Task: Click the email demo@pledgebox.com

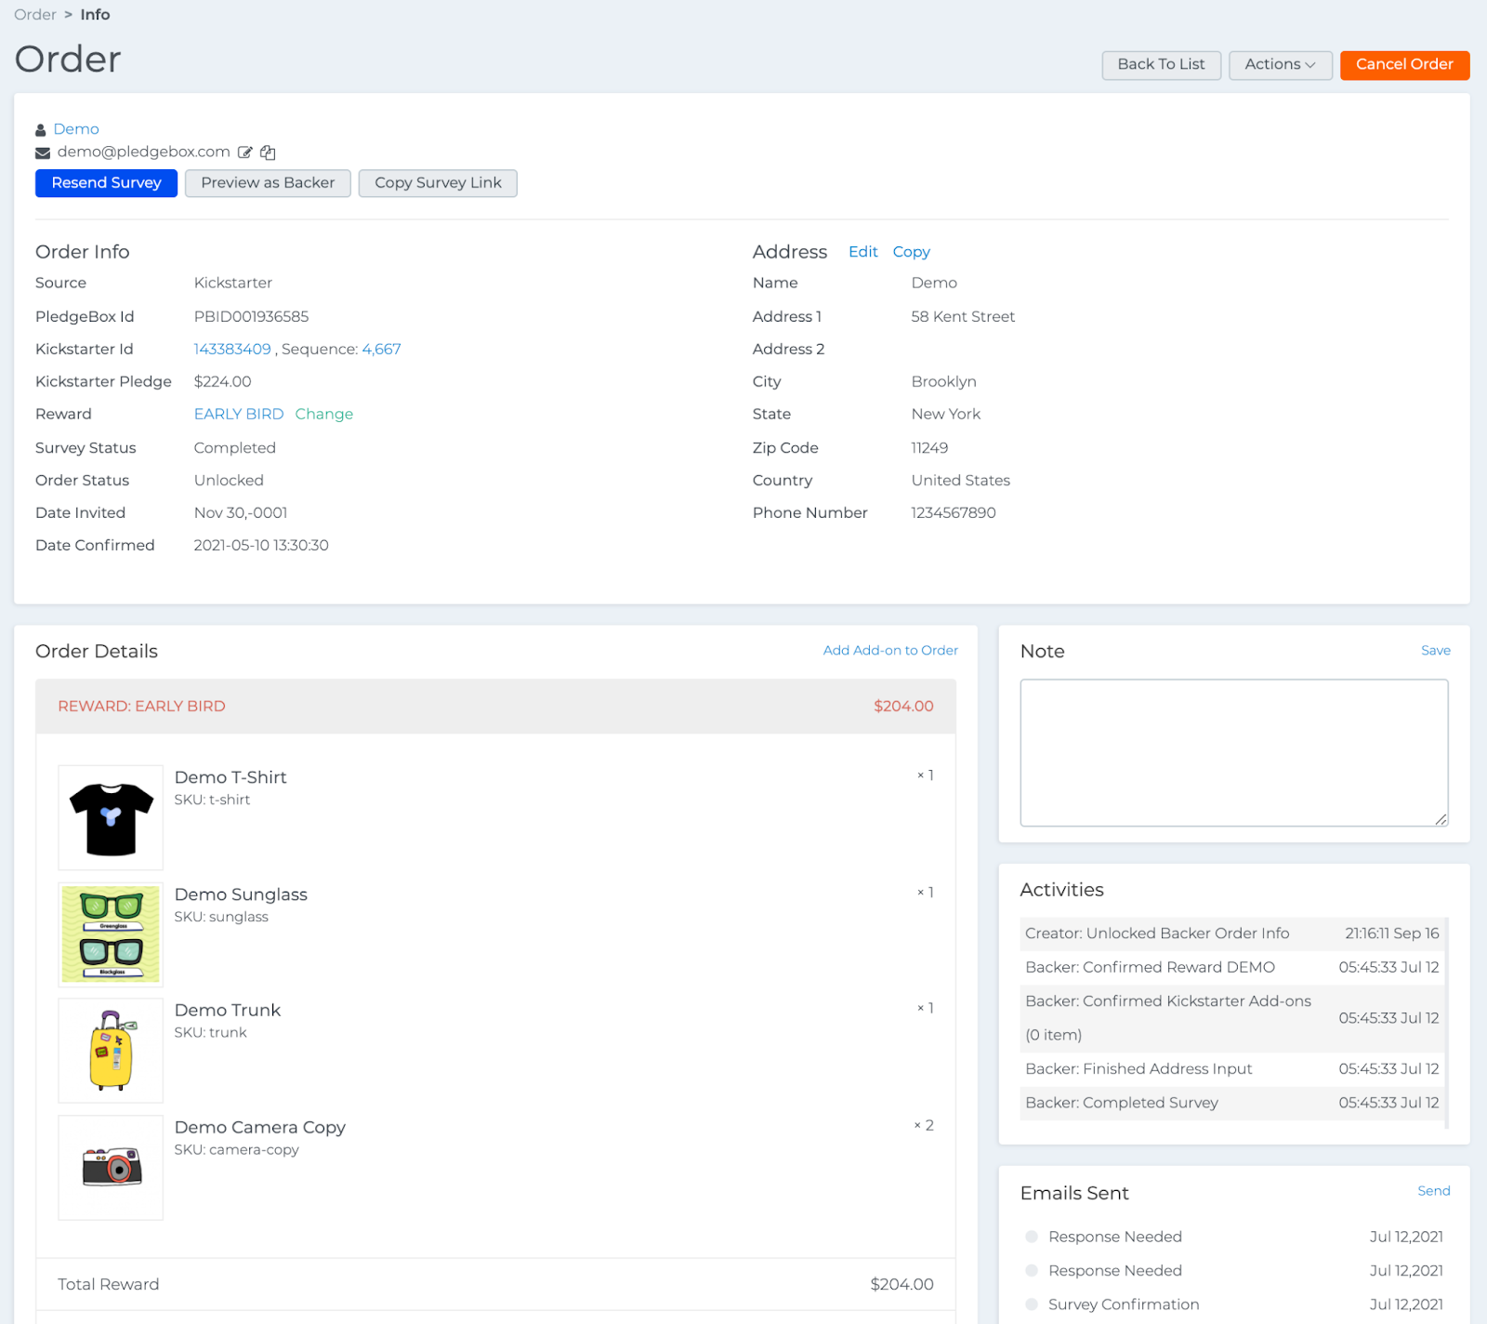Action: [x=144, y=152]
